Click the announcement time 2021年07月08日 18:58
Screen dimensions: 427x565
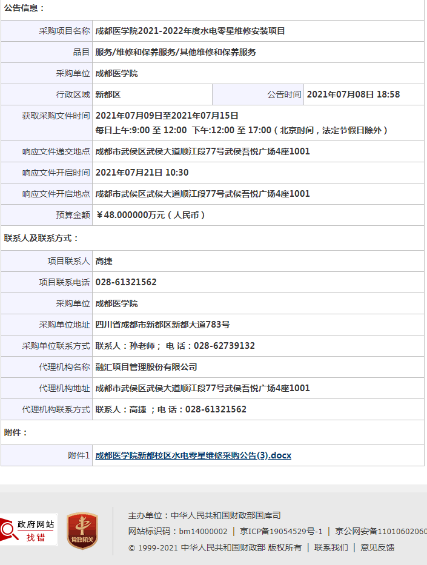(353, 94)
